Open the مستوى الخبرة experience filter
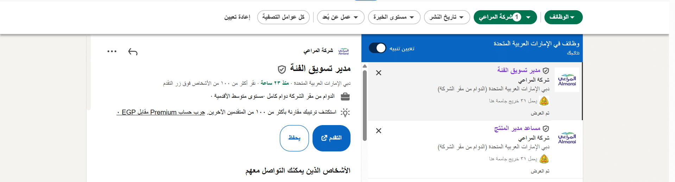This screenshot has height=182, width=675. (394, 17)
